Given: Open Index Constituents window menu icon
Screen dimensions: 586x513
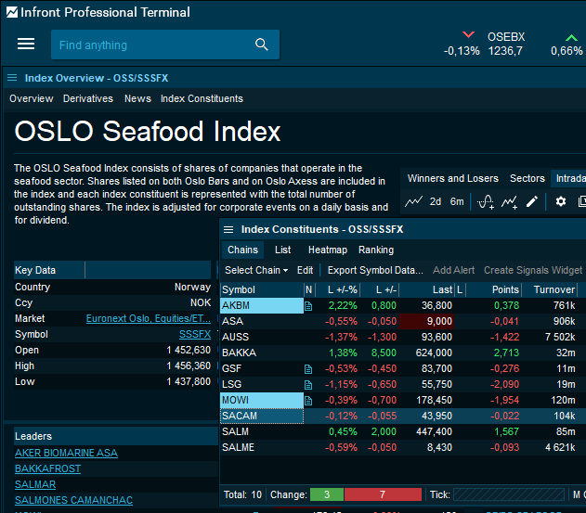Looking at the screenshot, I should tap(229, 229).
